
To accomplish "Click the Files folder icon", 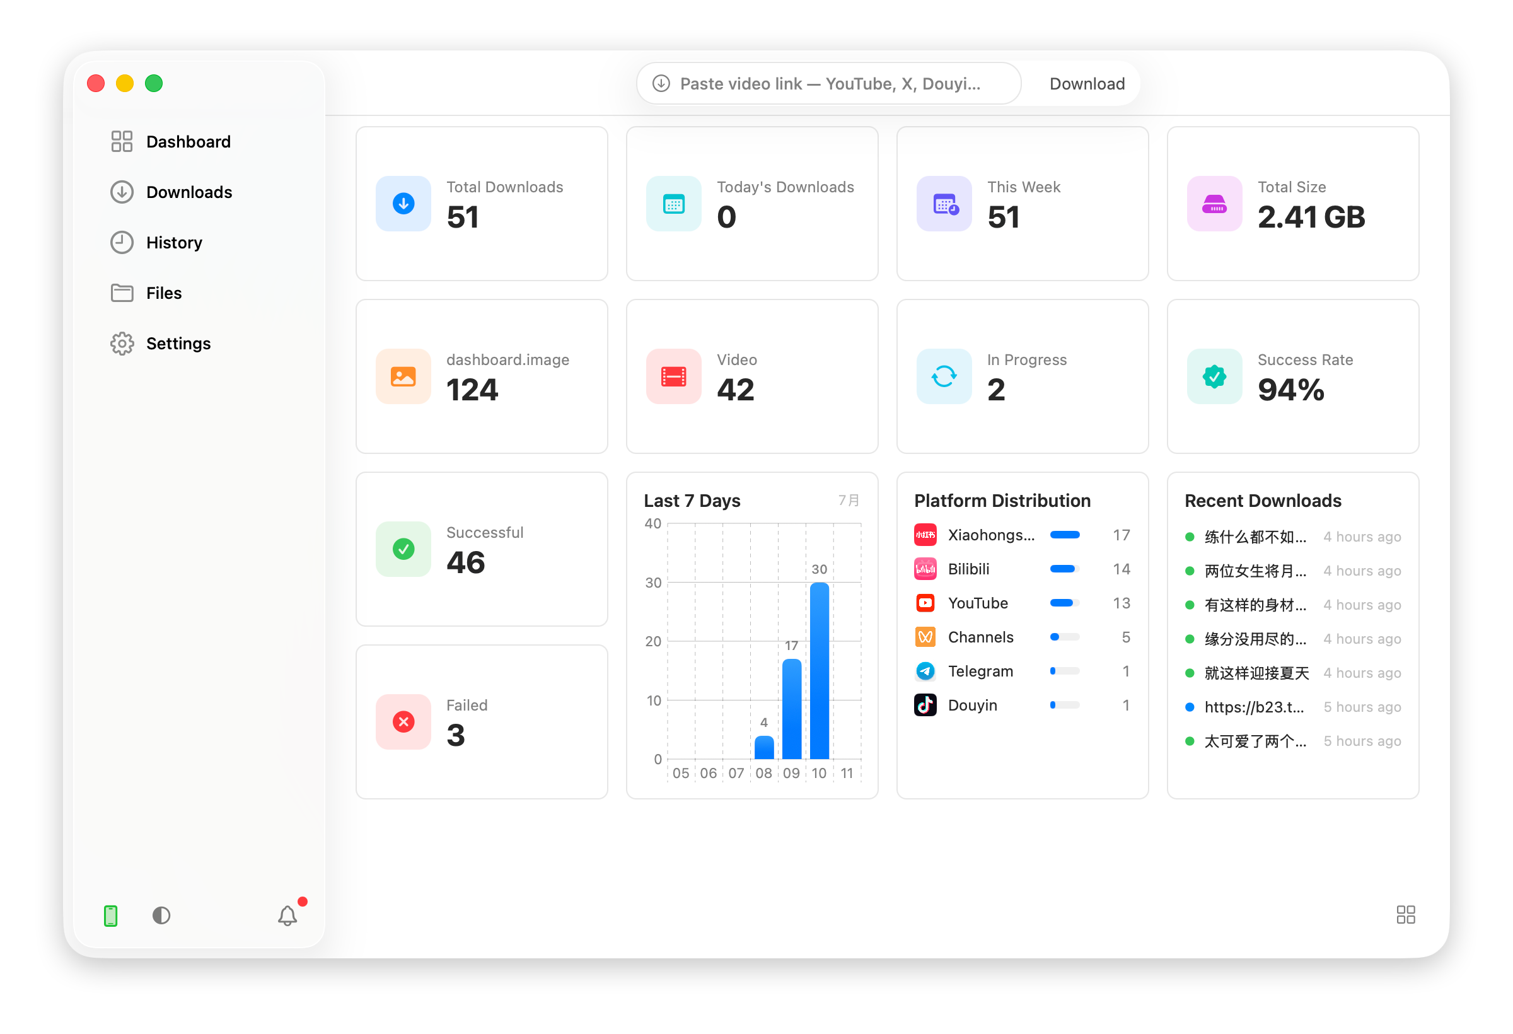I will click(122, 293).
